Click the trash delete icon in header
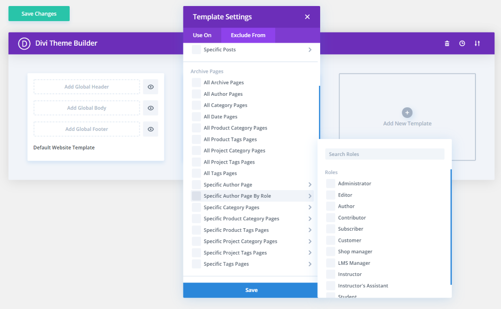Viewport: 501px width, 309px height. point(447,44)
